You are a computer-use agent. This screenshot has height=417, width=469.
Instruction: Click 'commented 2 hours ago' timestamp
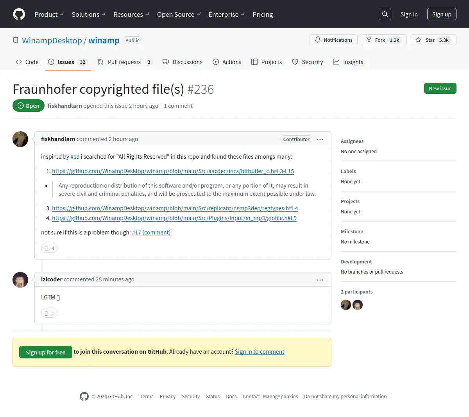107,139
